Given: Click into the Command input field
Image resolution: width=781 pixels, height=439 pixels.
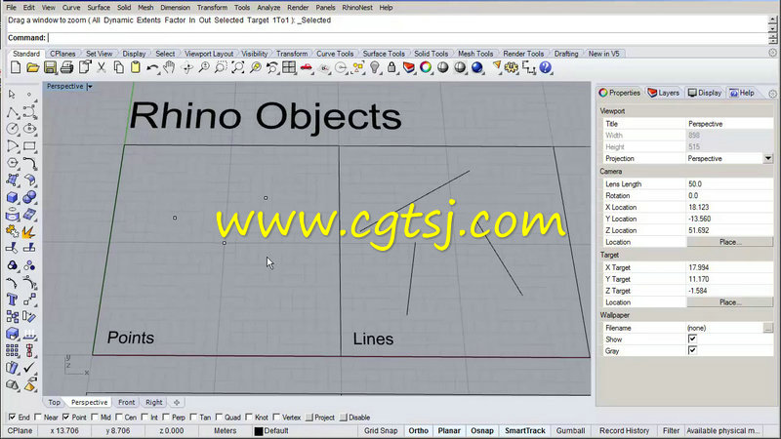Looking at the screenshot, I should (x=407, y=38).
